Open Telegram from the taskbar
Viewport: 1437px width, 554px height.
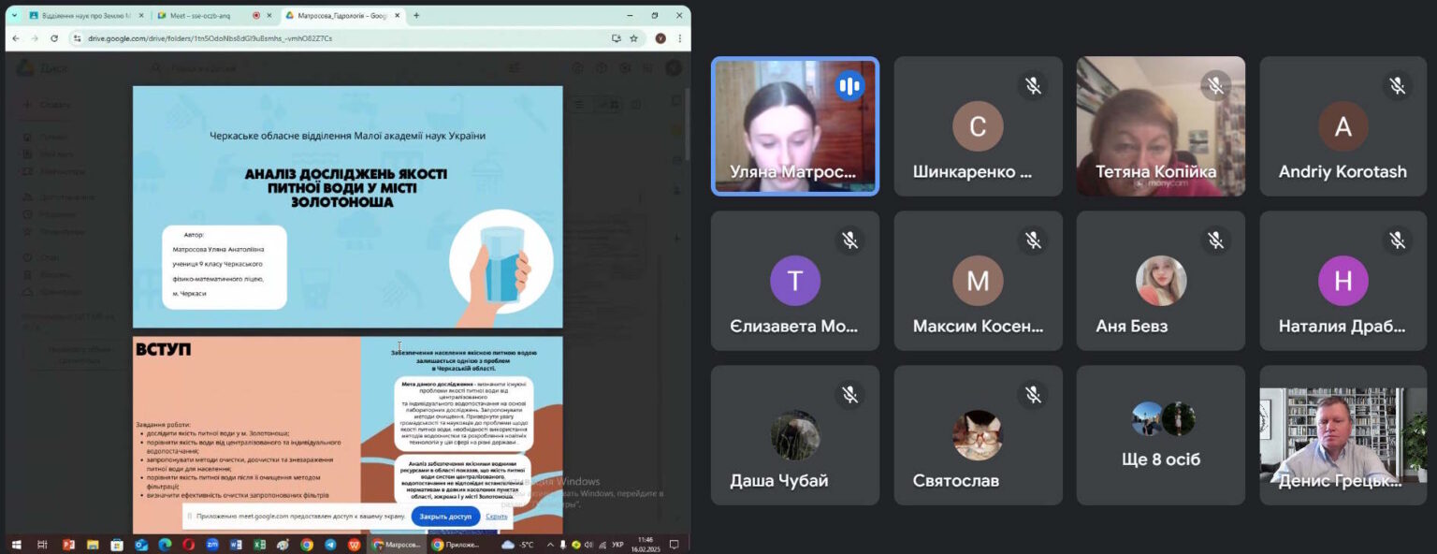click(x=330, y=545)
